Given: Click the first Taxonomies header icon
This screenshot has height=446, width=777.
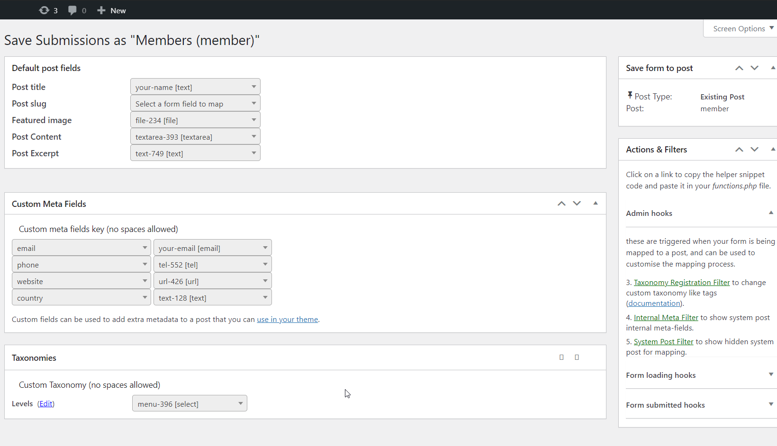Looking at the screenshot, I should [561, 357].
